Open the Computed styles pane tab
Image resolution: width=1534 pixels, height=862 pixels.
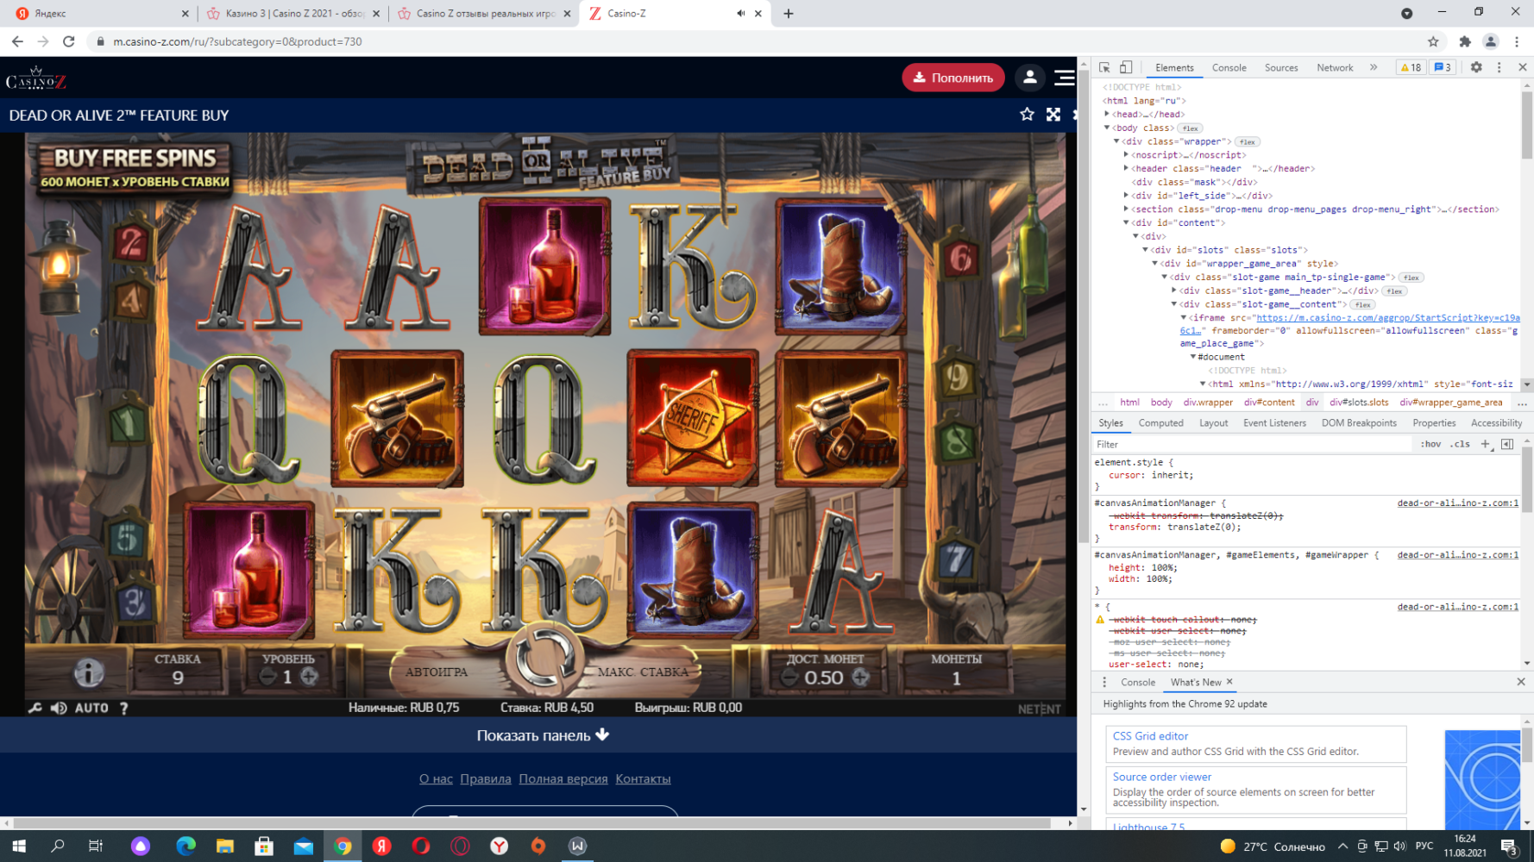pyautogui.click(x=1160, y=423)
